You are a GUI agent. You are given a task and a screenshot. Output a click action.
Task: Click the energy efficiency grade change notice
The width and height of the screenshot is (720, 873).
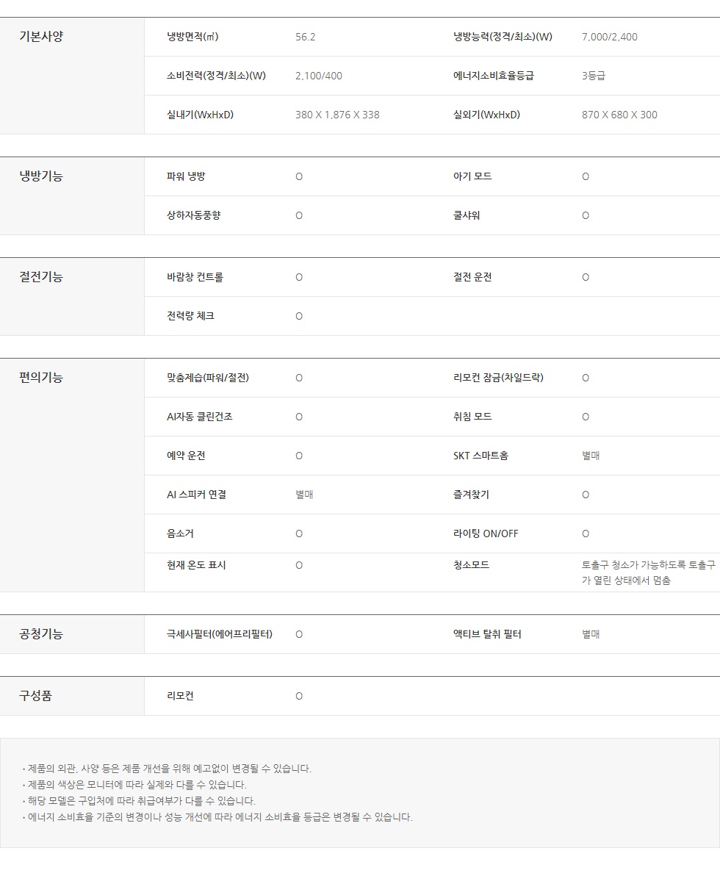(x=220, y=817)
